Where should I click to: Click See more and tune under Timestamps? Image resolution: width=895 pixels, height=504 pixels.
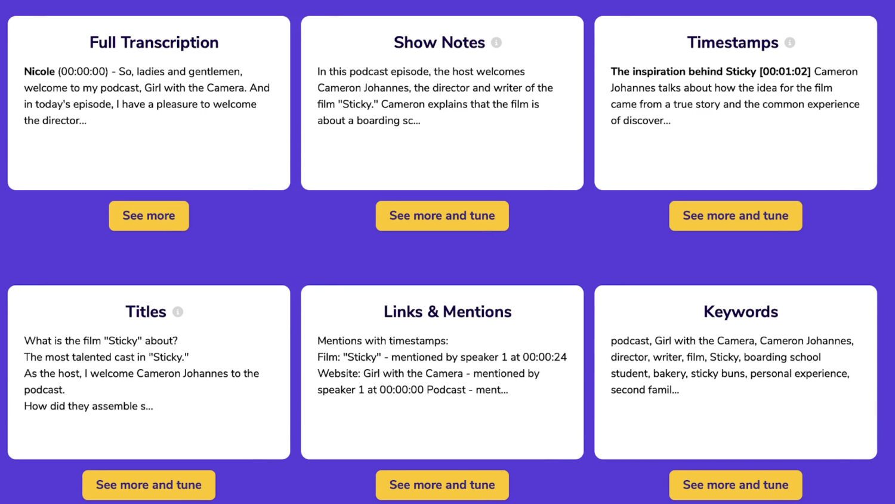[x=736, y=216]
